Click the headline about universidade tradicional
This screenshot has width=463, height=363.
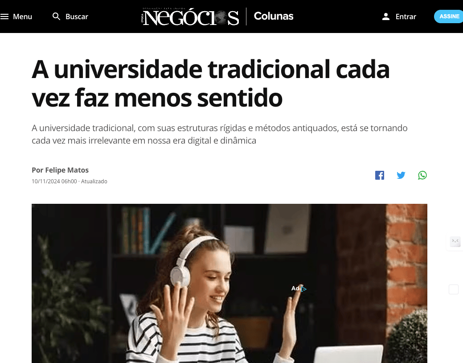click(x=210, y=83)
